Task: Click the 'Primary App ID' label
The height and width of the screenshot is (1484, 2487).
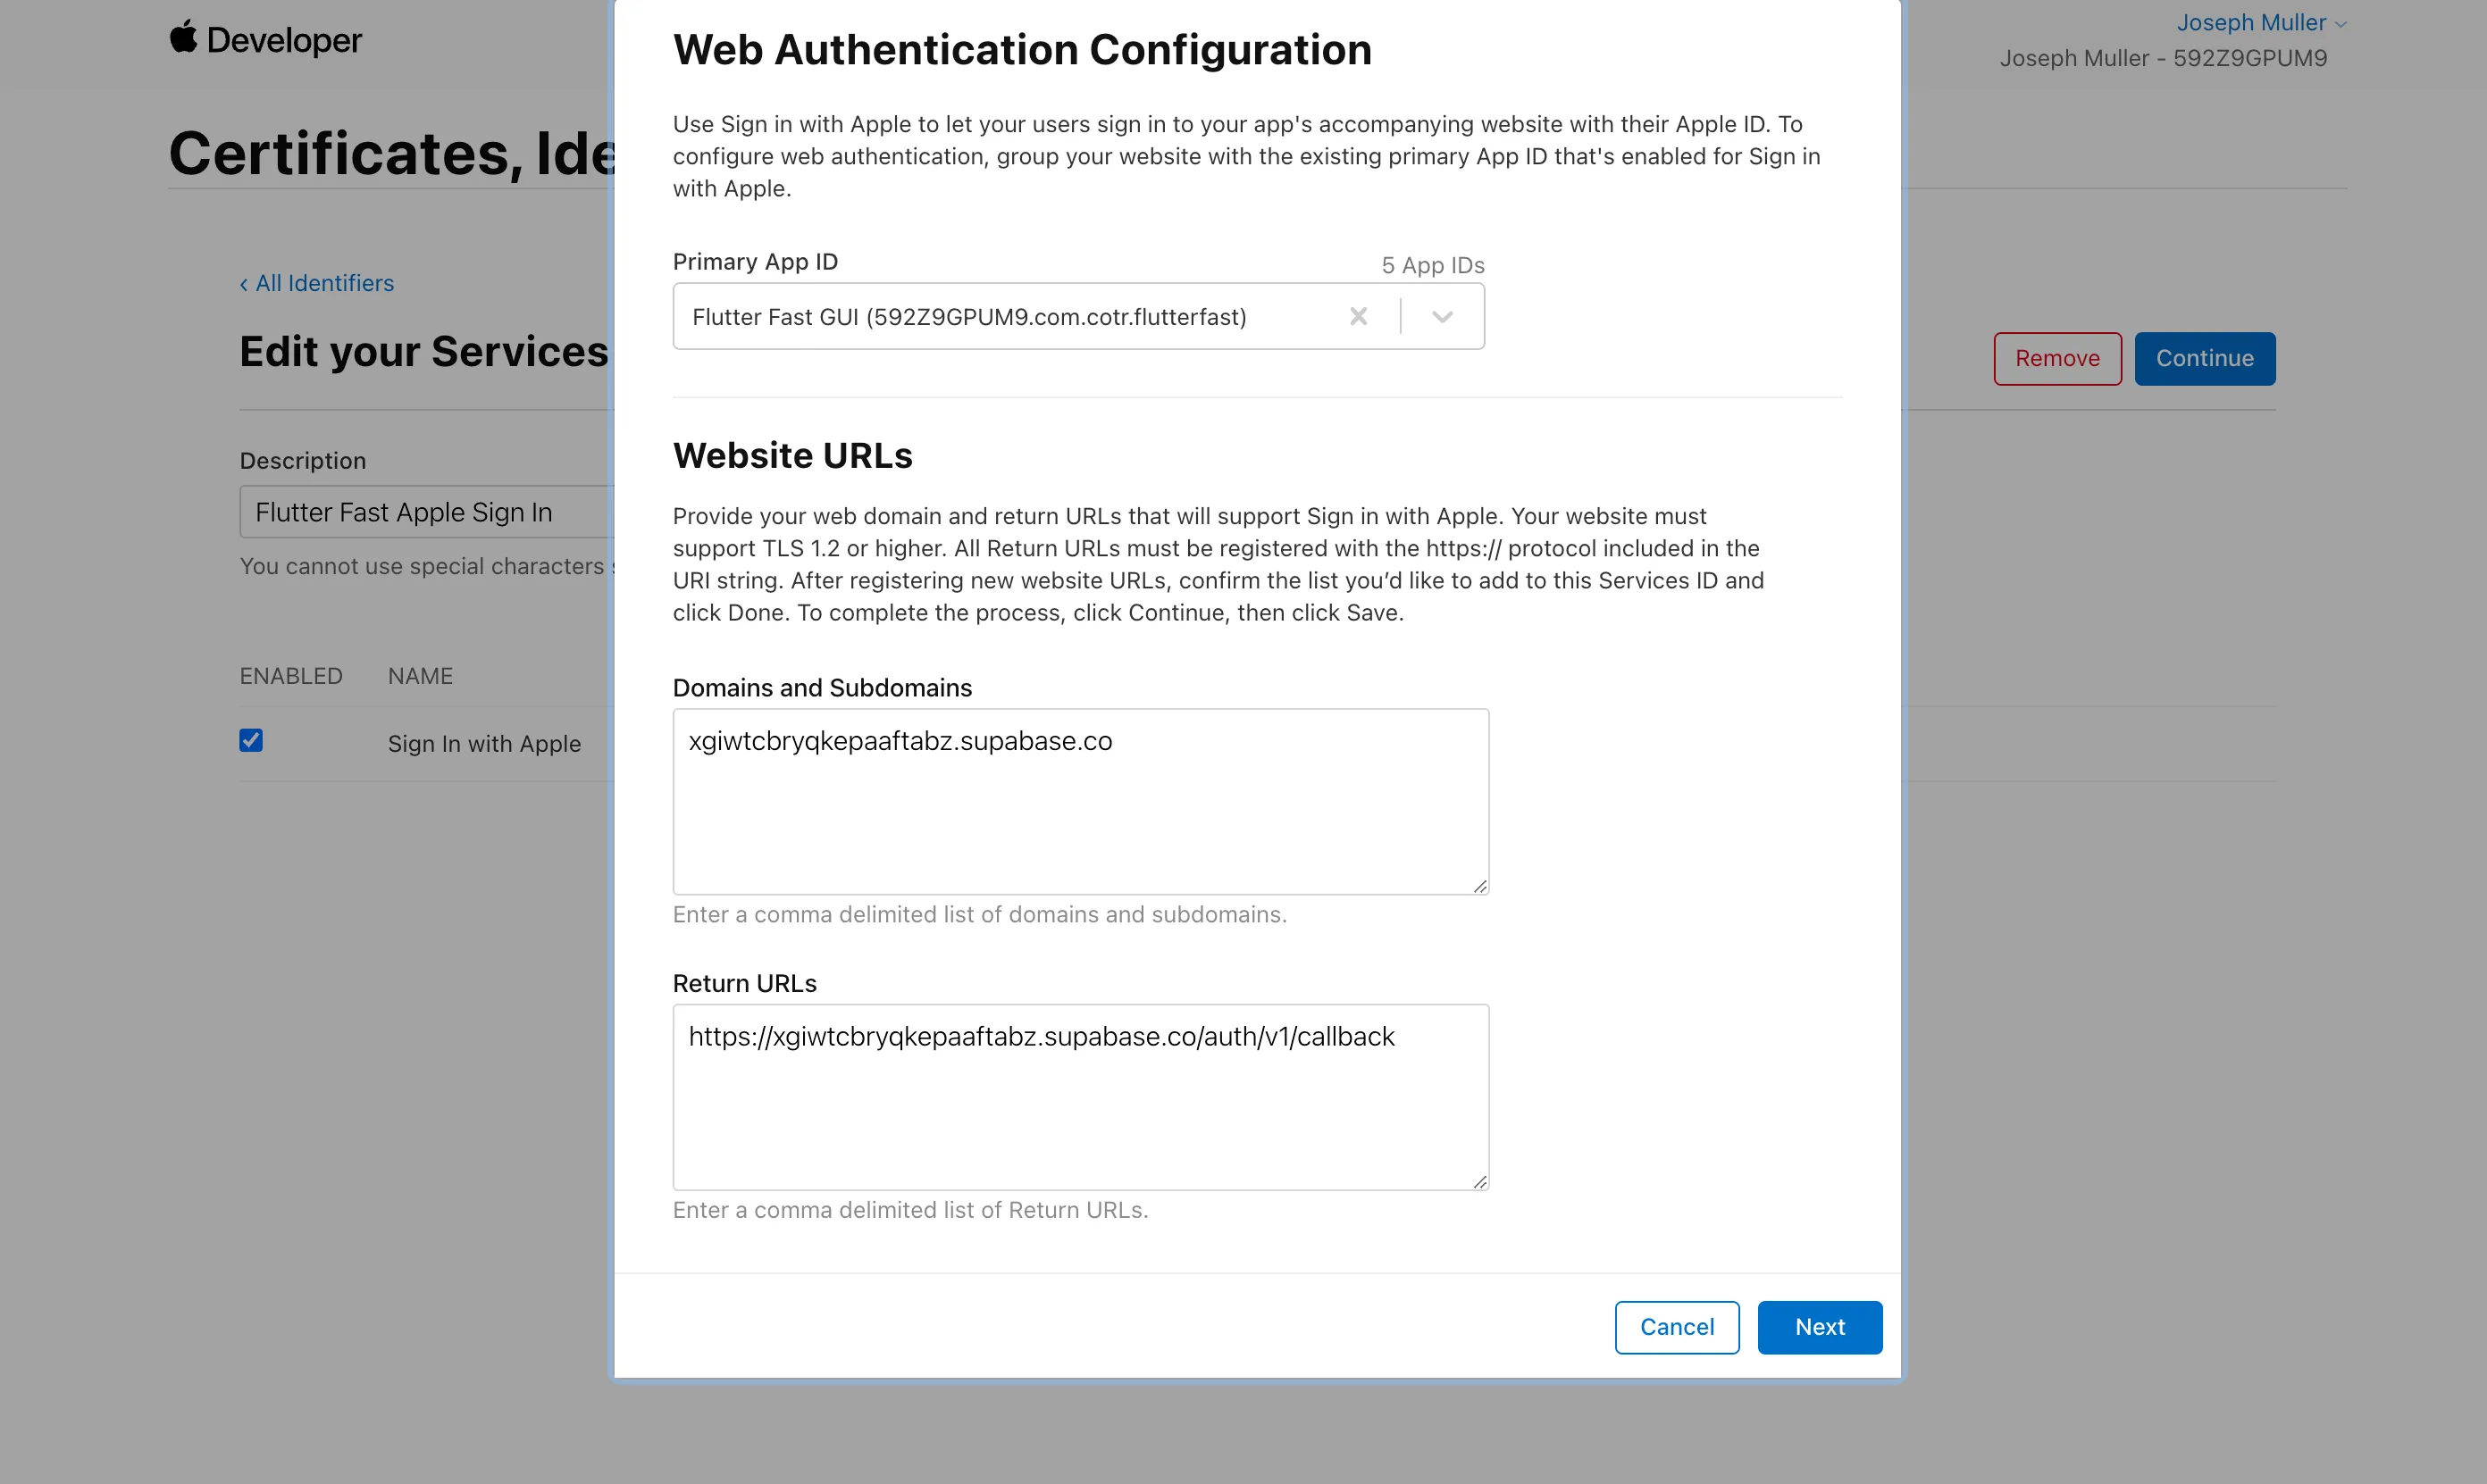Action: [756, 261]
